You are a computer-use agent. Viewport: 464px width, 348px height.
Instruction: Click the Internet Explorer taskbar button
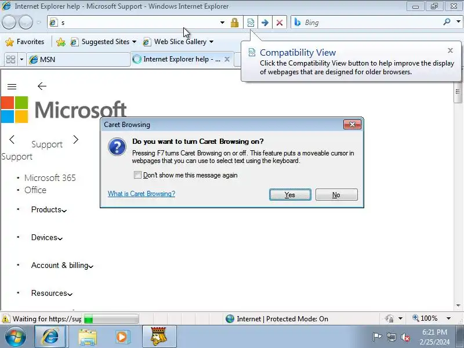tap(51, 336)
